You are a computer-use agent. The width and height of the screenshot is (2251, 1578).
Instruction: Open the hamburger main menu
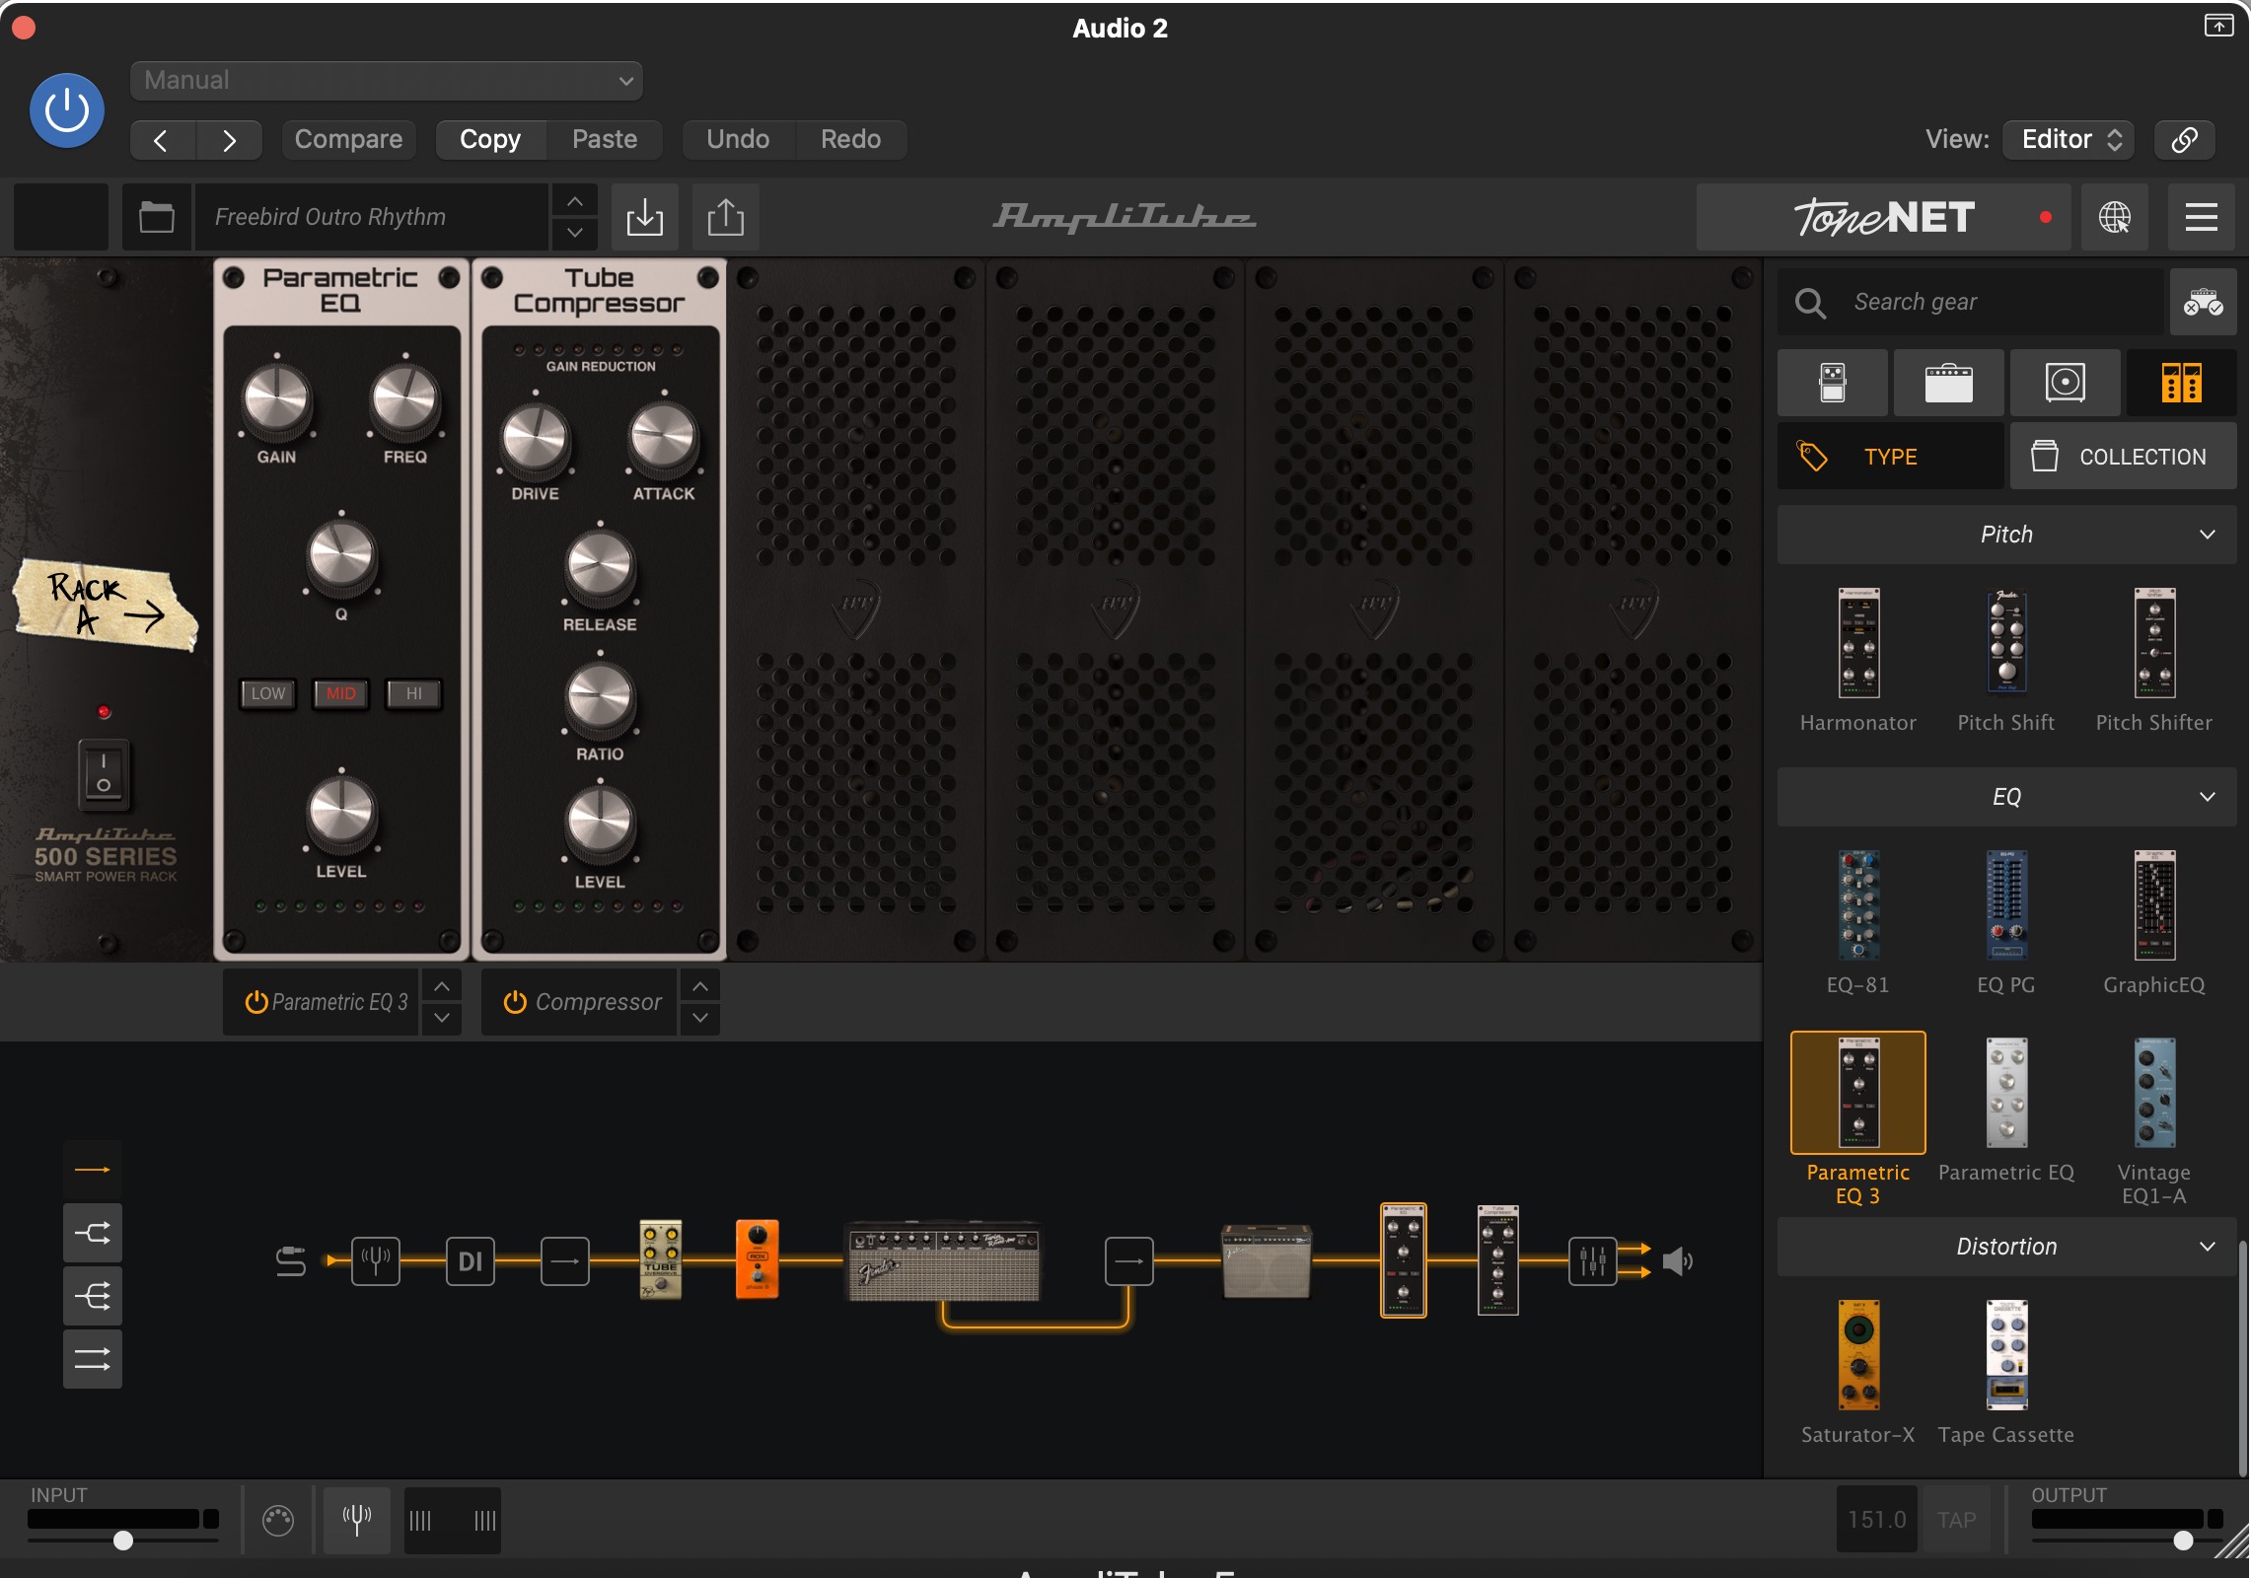pyautogui.click(x=2201, y=217)
